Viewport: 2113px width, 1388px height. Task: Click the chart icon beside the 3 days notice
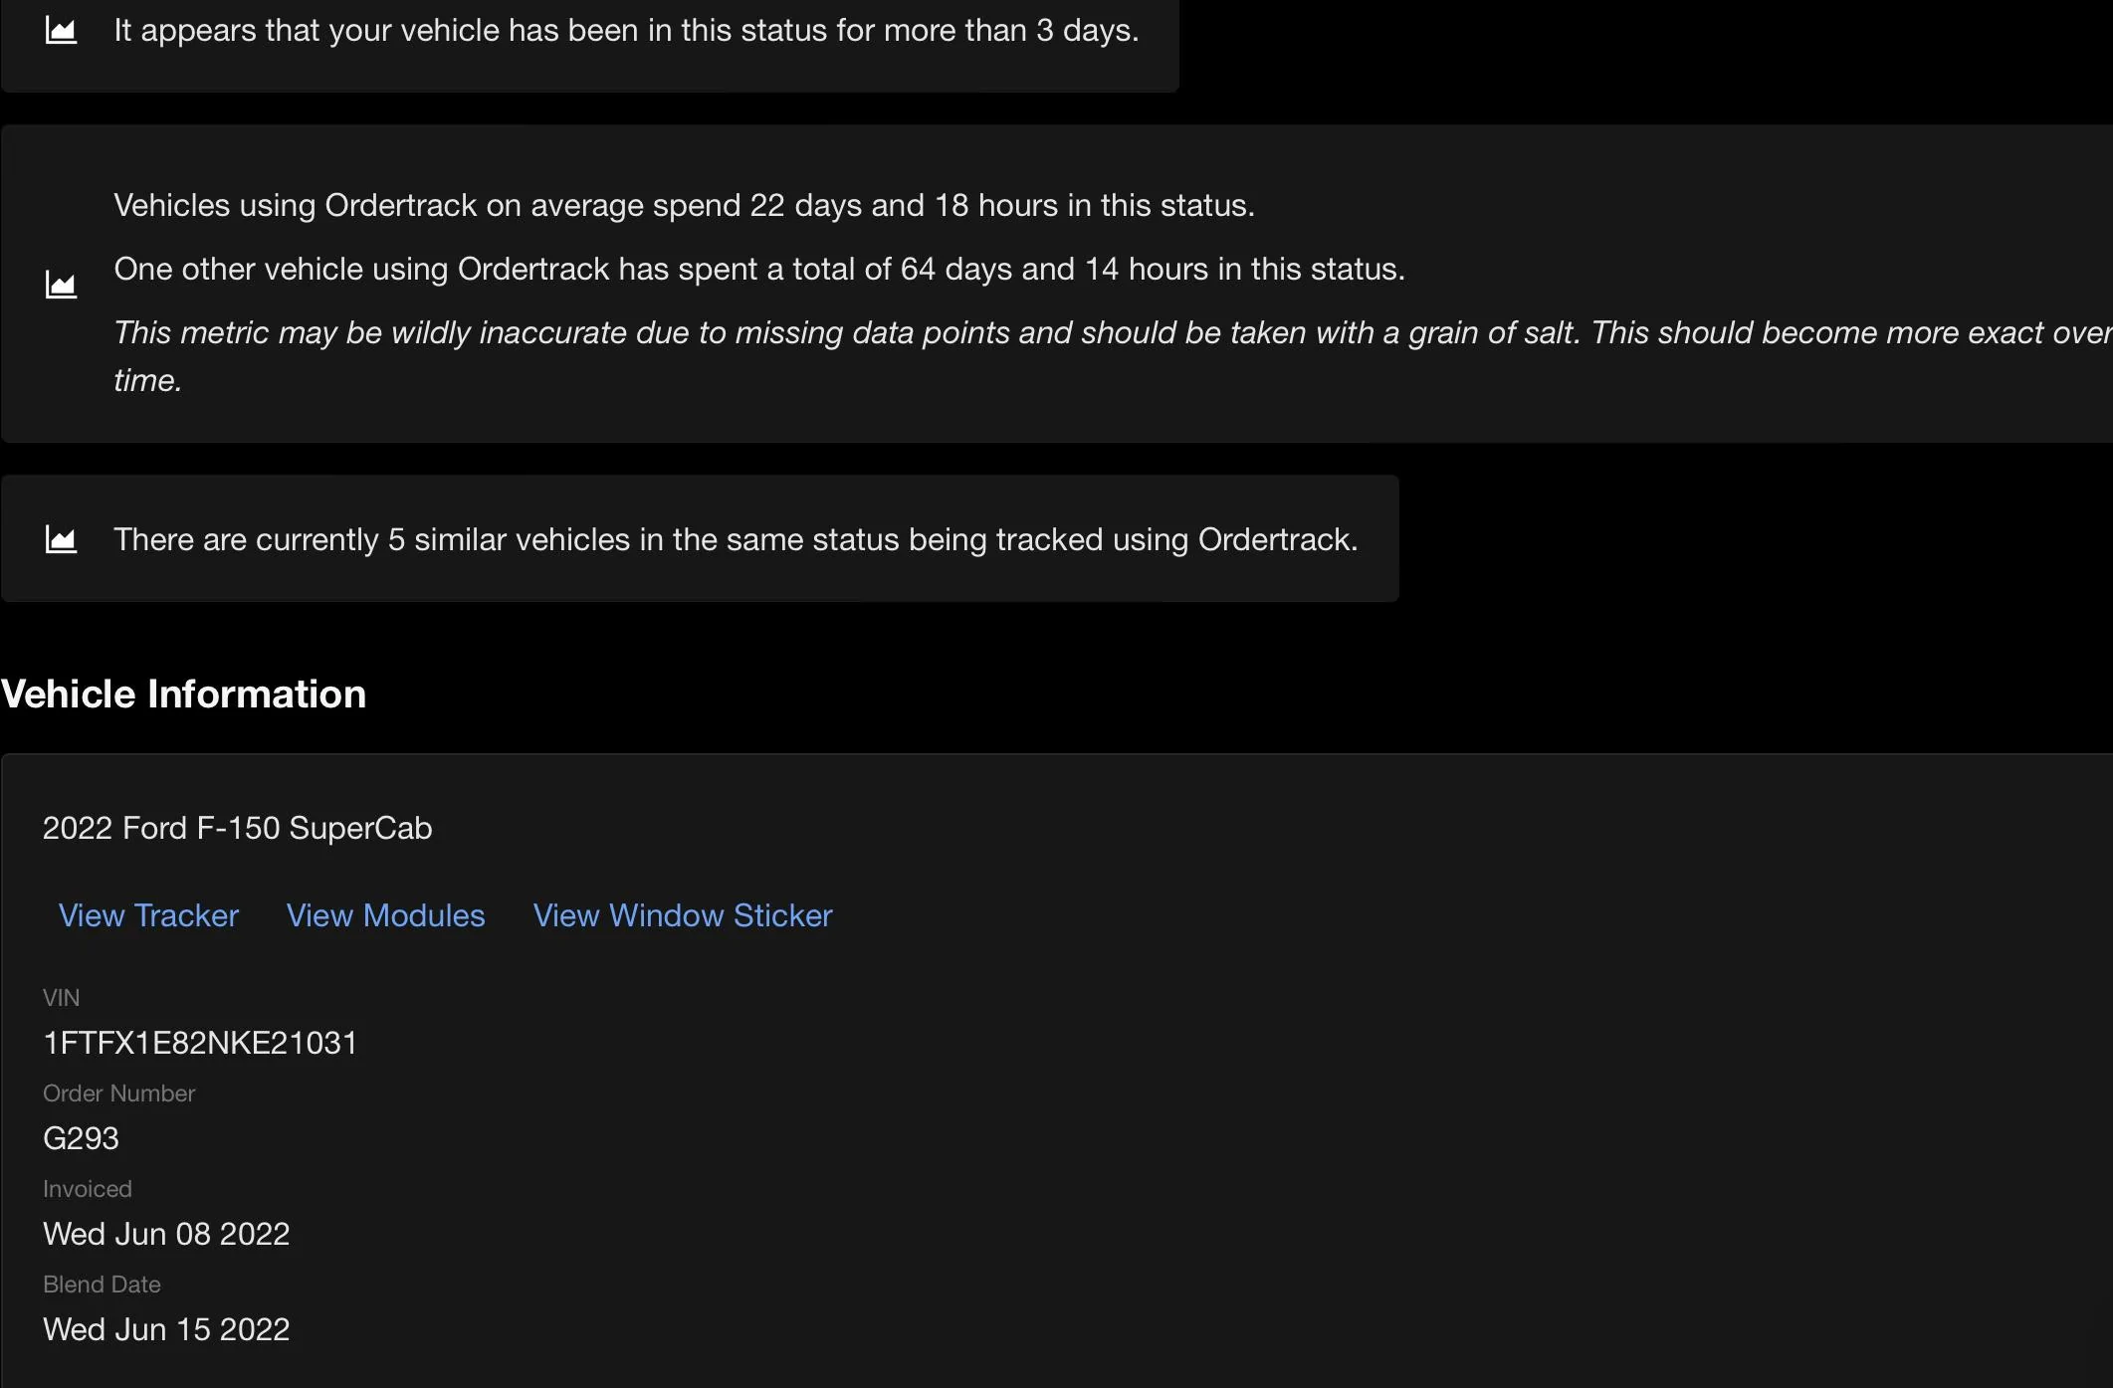62,31
